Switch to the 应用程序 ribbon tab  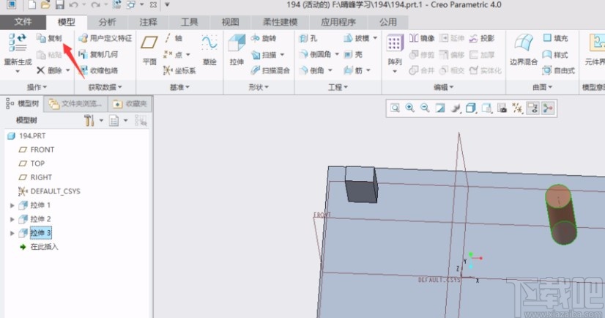pyautogui.click(x=338, y=23)
